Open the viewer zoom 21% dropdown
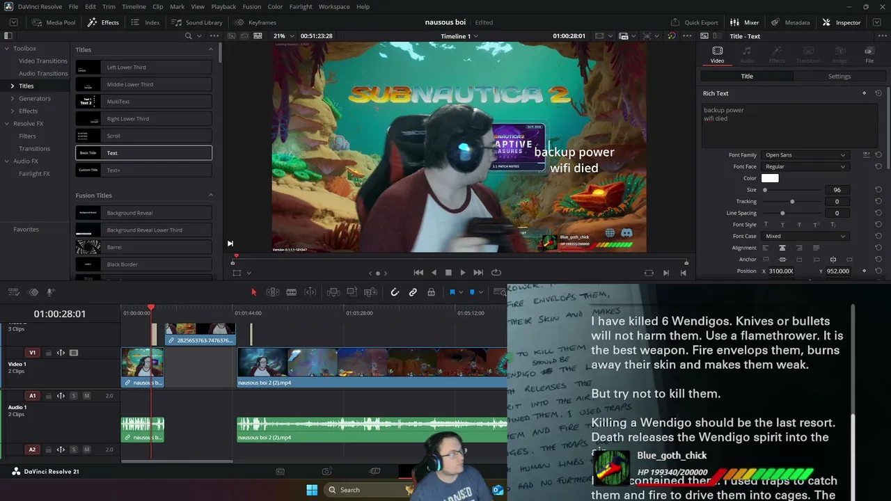The image size is (891, 501). 283,36
